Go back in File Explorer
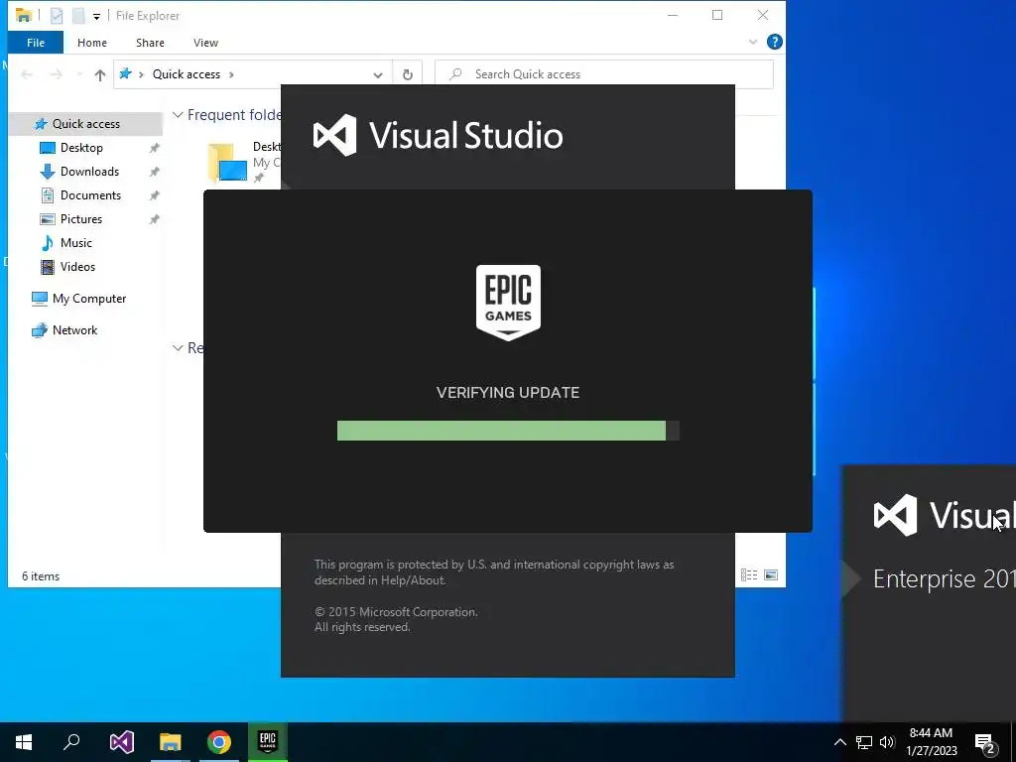 (27, 74)
